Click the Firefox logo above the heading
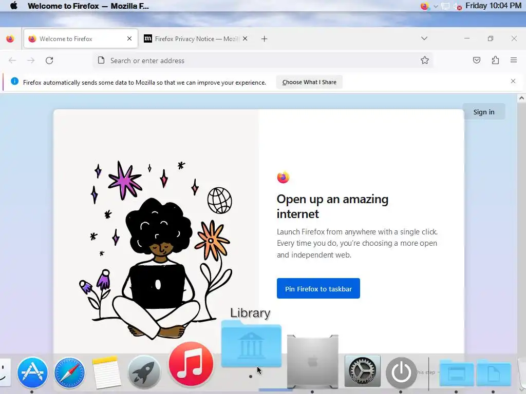The height and width of the screenshot is (394, 526). pyautogui.click(x=283, y=177)
